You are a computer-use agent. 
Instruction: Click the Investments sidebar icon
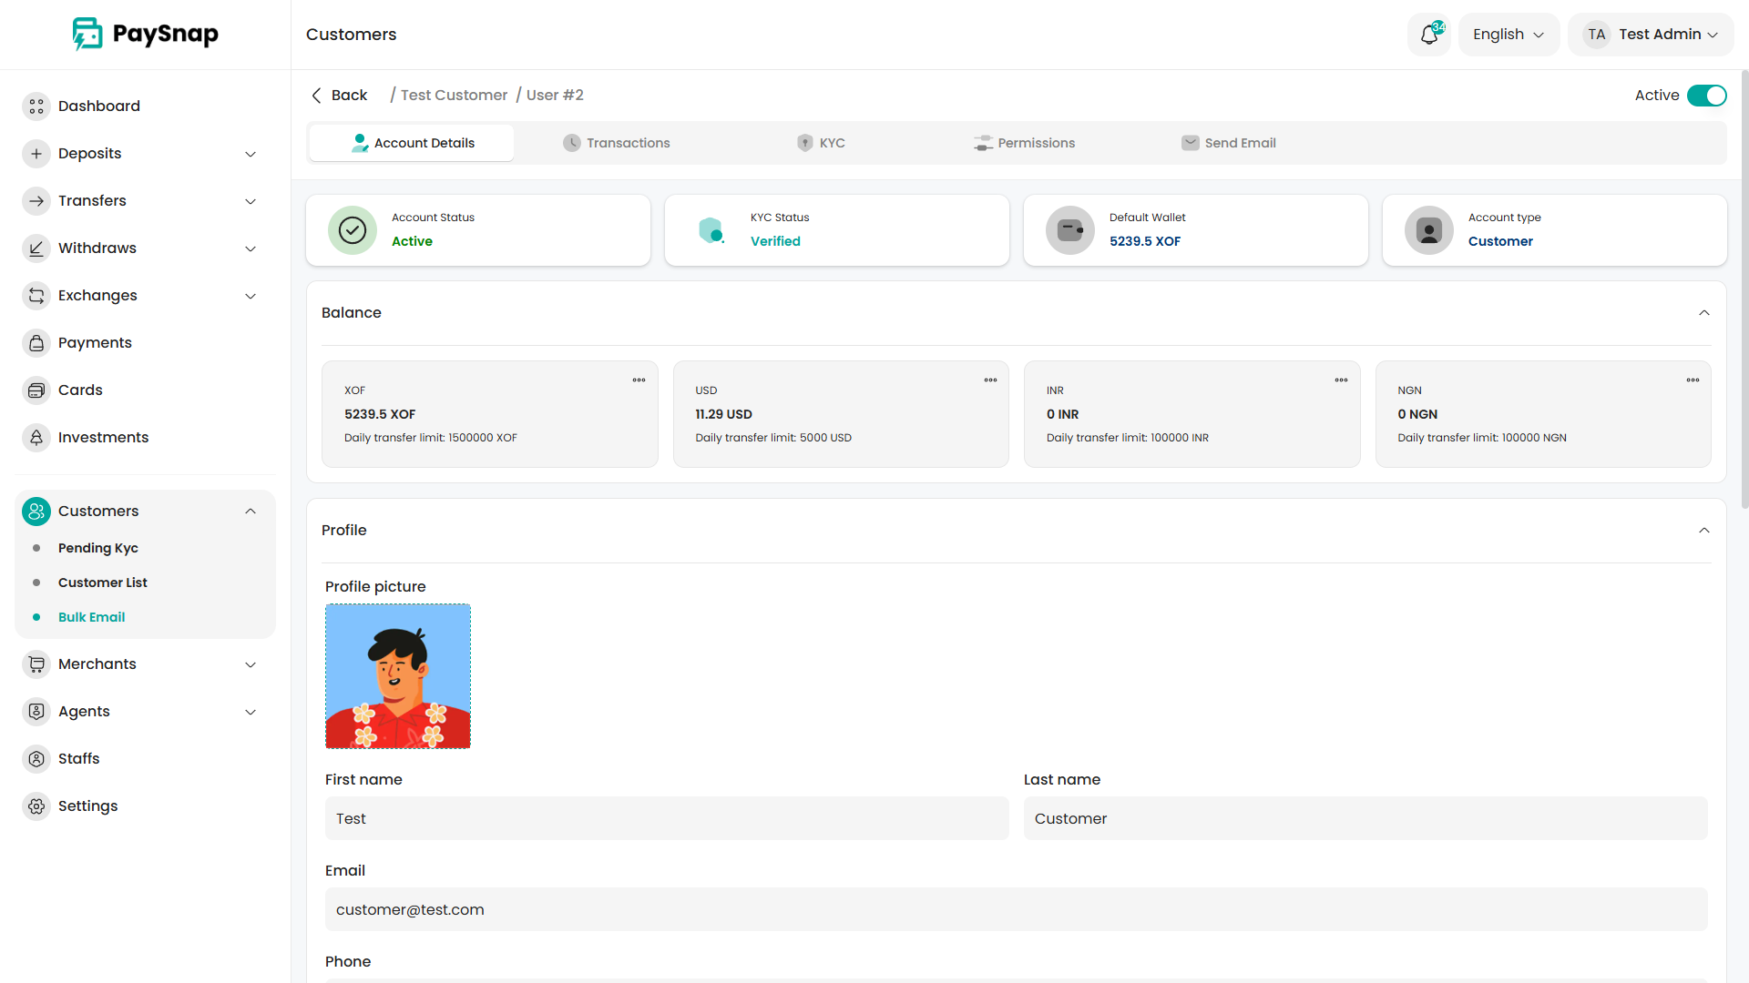[x=36, y=438]
